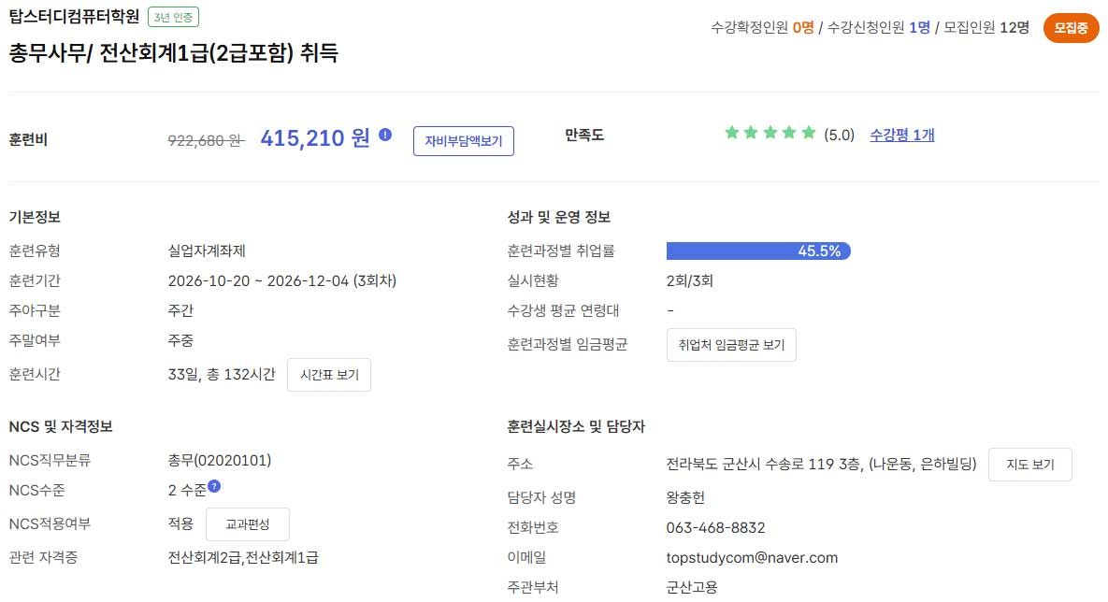Click the struck-through price 922,680 원
Viewport: 1108px width, 602px height.
(206, 140)
